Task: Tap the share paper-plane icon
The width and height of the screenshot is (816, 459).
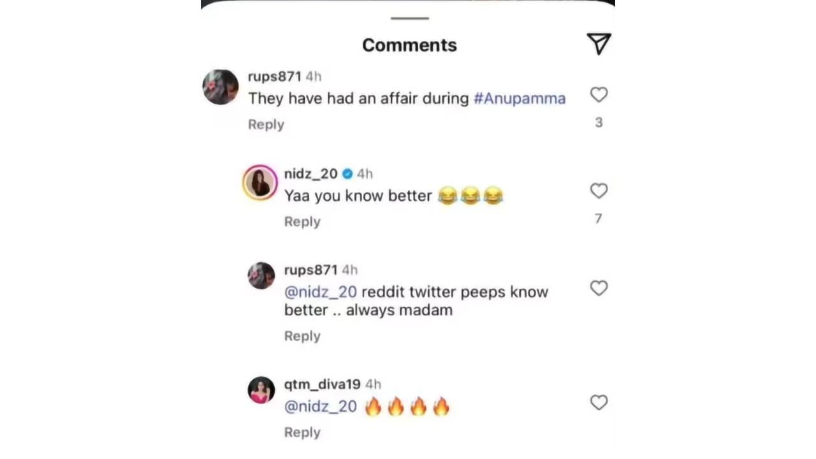Action: coord(599,43)
